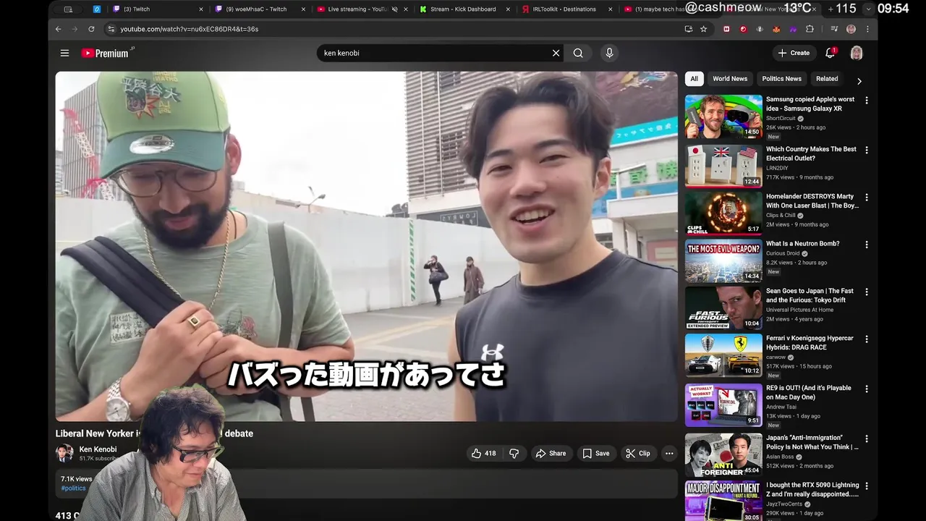The height and width of the screenshot is (521, 926).
Task: Open options for RTX 5090 Lightning video
Action: click(x=867, y=486)
